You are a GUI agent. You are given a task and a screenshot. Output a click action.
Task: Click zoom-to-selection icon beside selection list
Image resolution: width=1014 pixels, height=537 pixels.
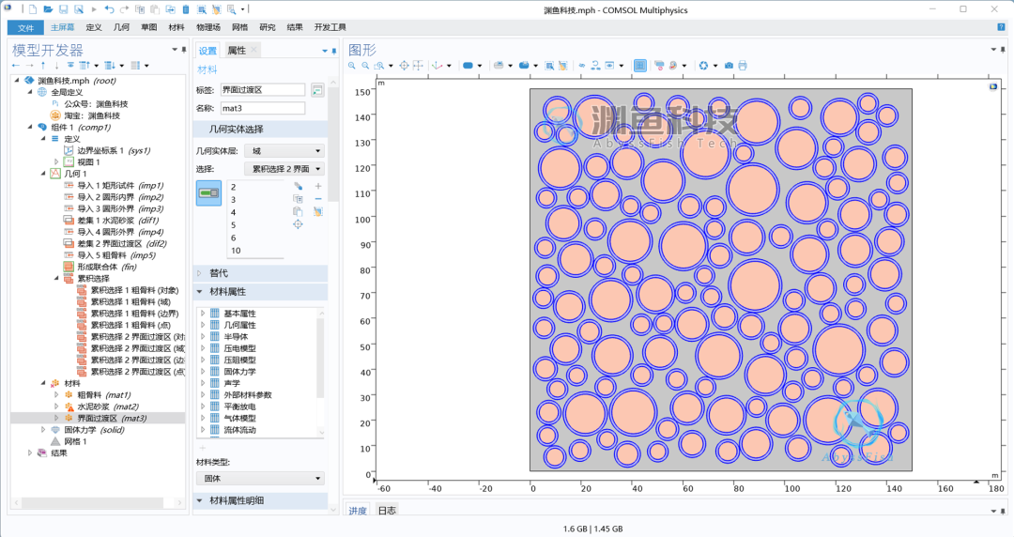(x=298, y=224)
